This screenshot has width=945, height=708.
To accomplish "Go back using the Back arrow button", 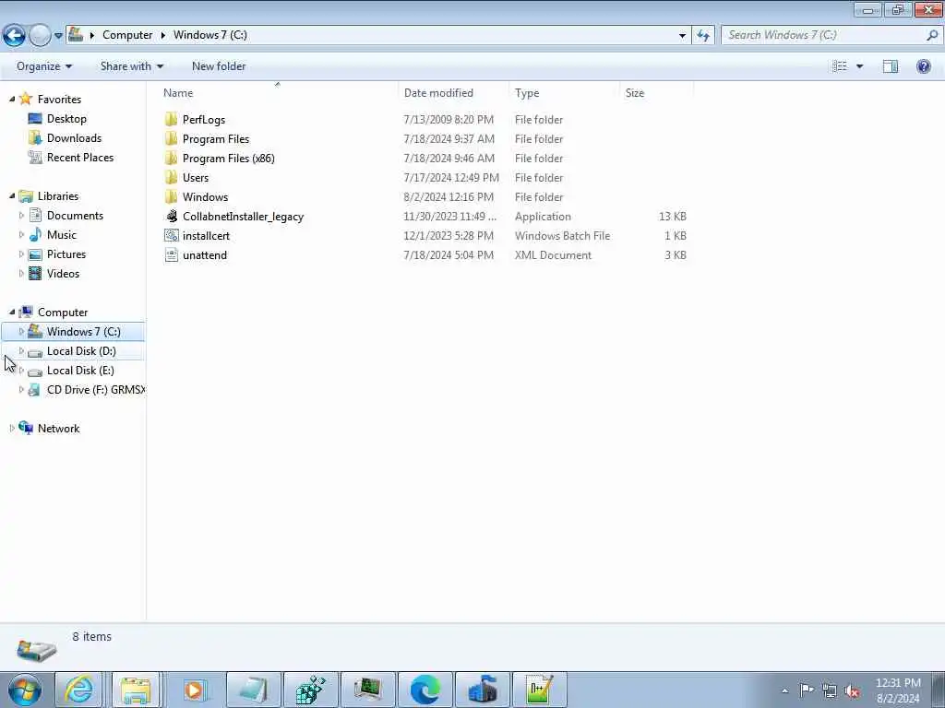I will coord(14,36).
